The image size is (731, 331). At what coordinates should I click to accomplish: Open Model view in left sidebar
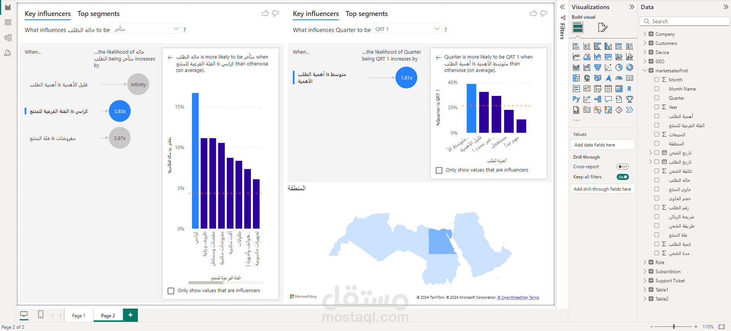pyautogui.click(x=8, y=38)
